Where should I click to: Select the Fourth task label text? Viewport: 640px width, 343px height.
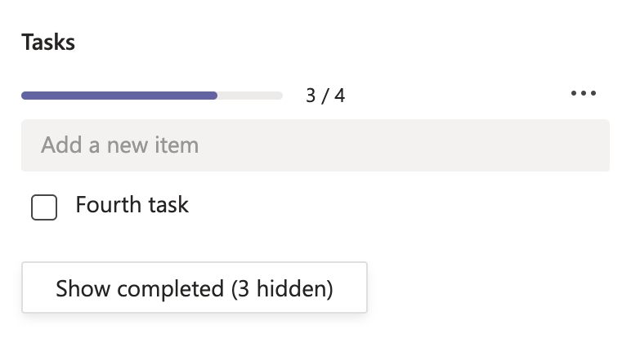132,204
